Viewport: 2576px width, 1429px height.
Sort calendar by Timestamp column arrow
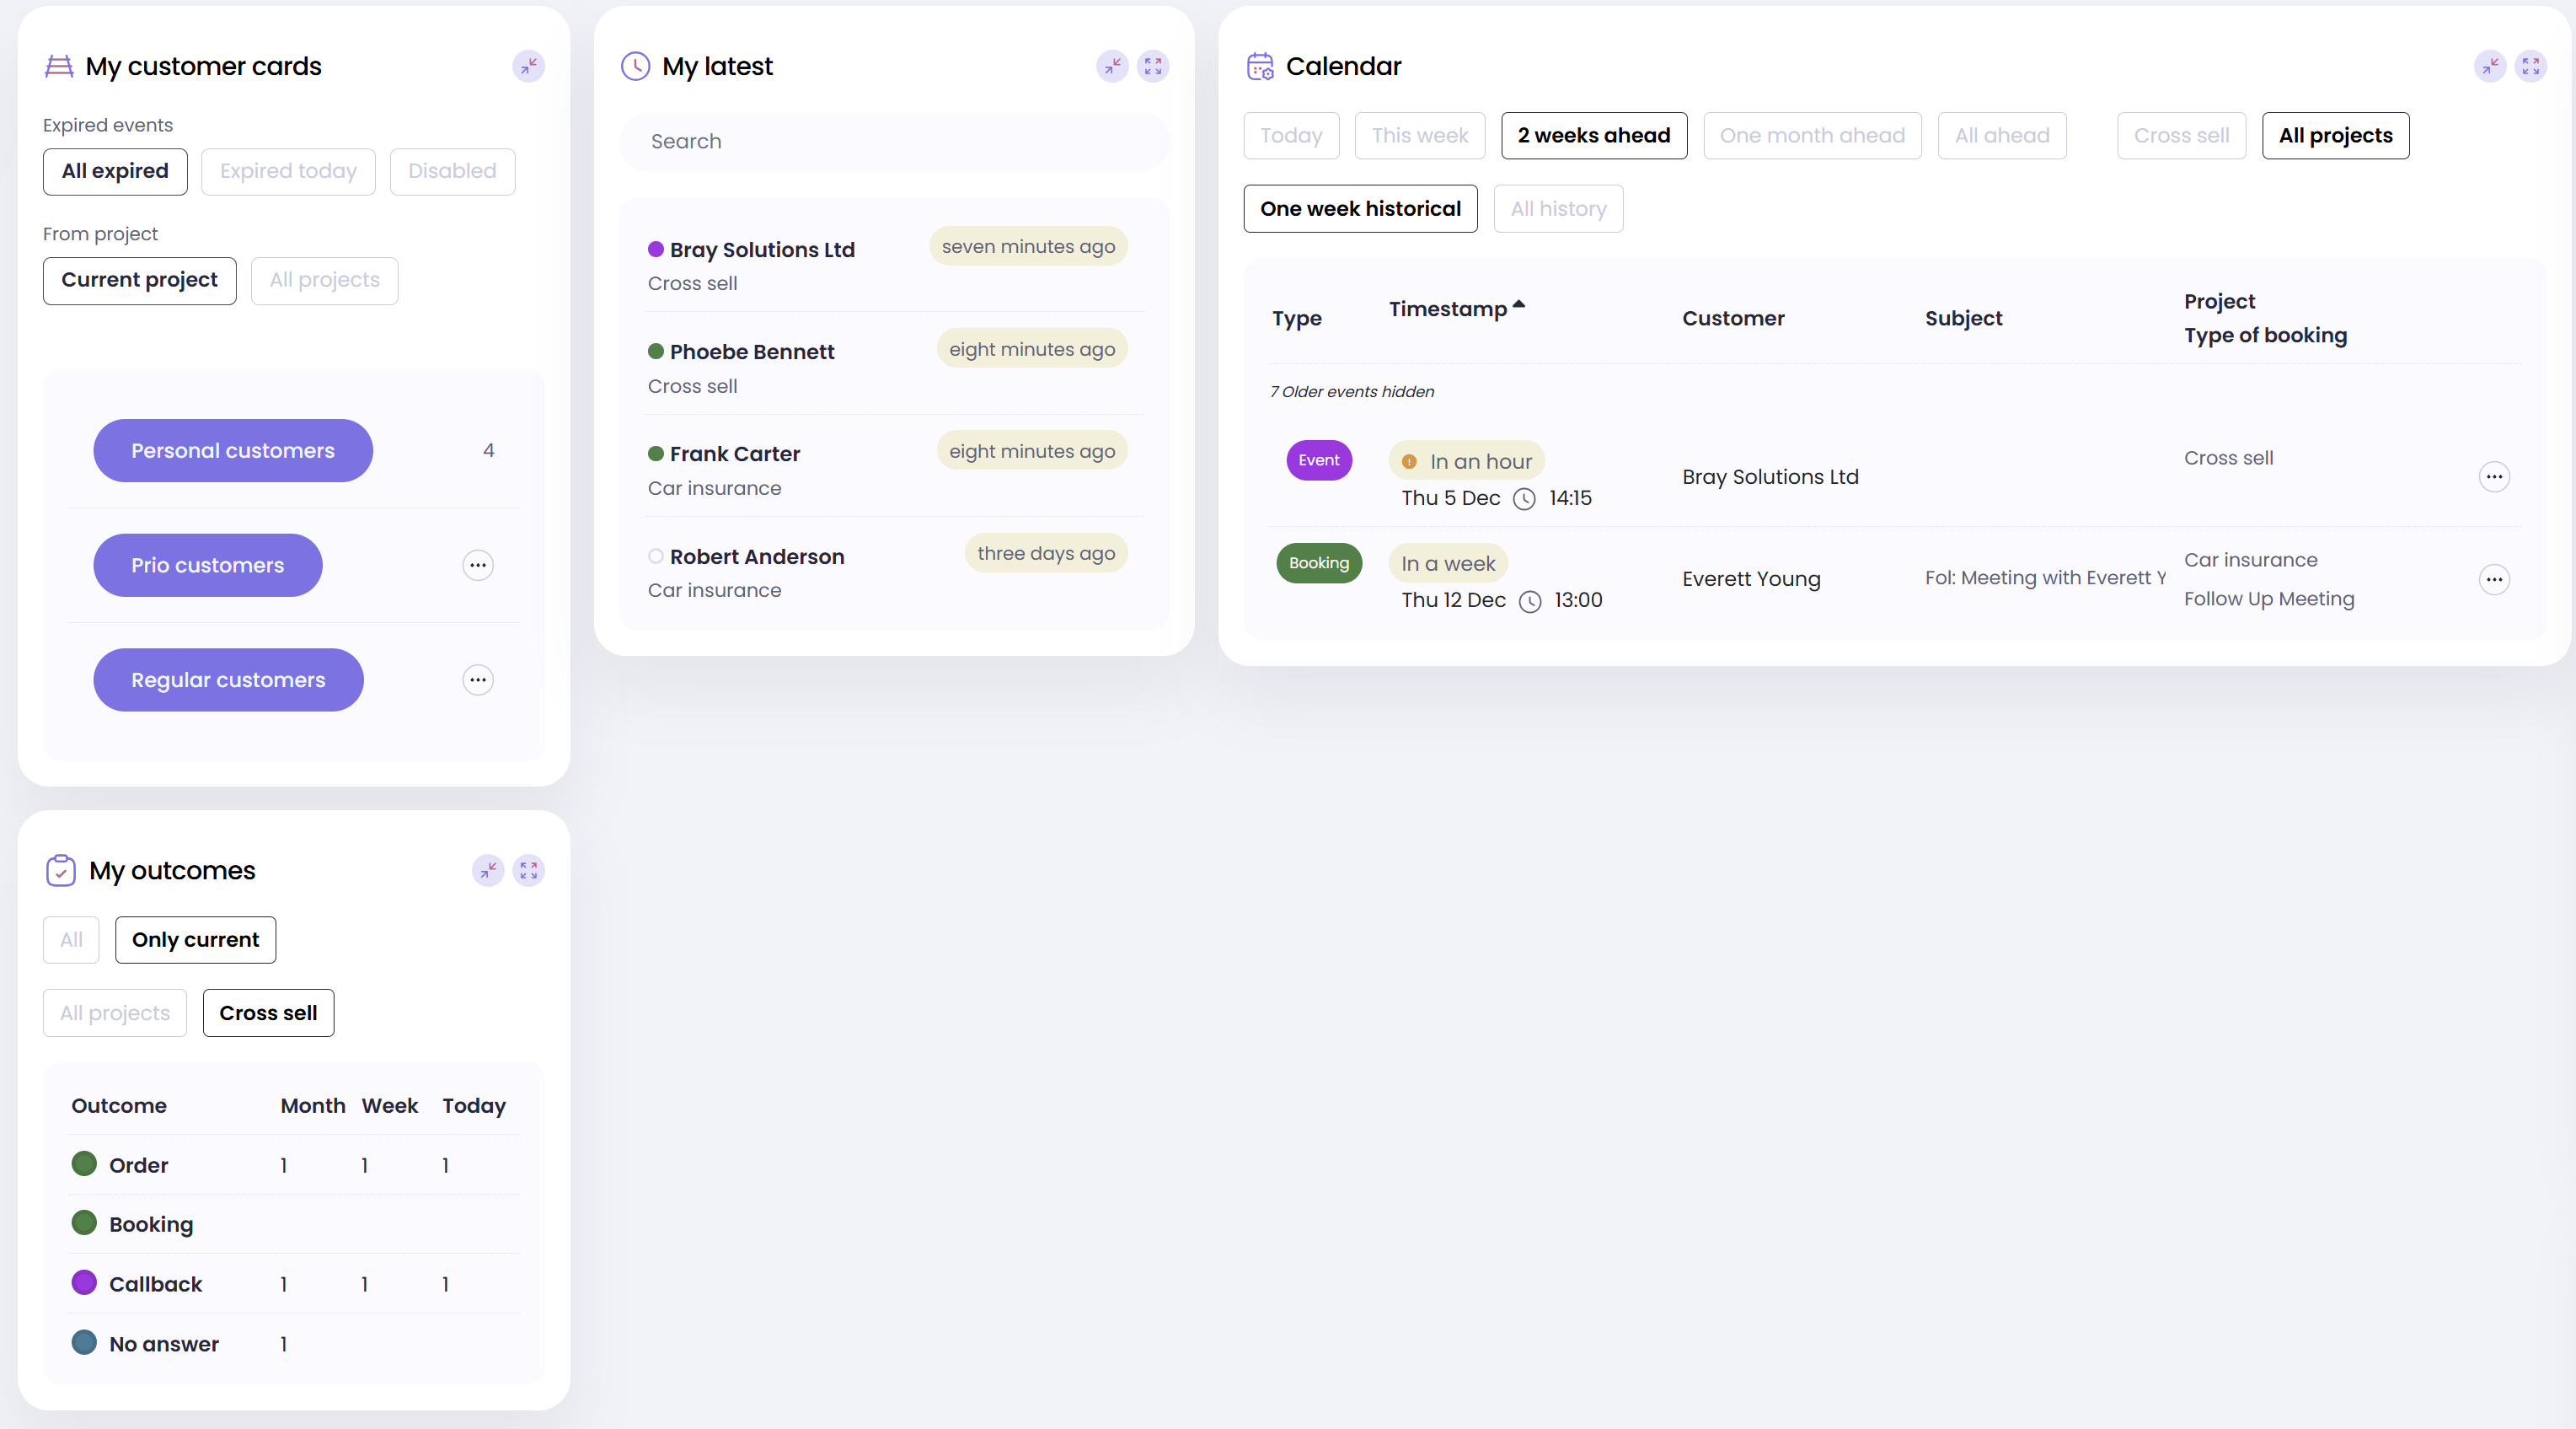click(x=1518, y=304)
